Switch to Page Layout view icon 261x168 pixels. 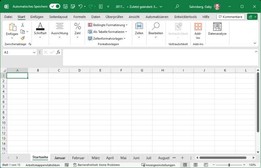coord(195,165)
